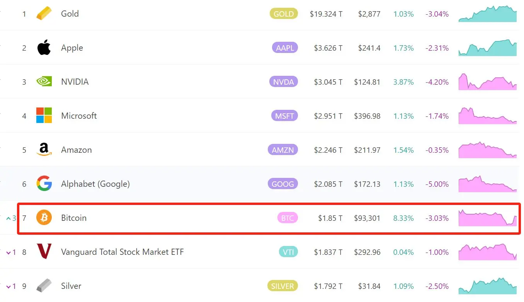Image resolution: width=524 pixels, height=302 pixels.
Task: Click the SILVER ticker badge
Action: 282,286
